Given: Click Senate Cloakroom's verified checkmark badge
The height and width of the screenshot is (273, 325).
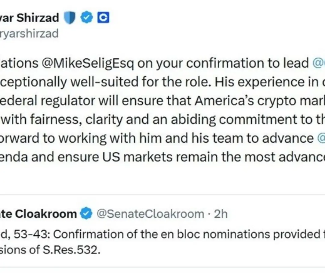Looking at the screenshot, I should click(86, 214).
